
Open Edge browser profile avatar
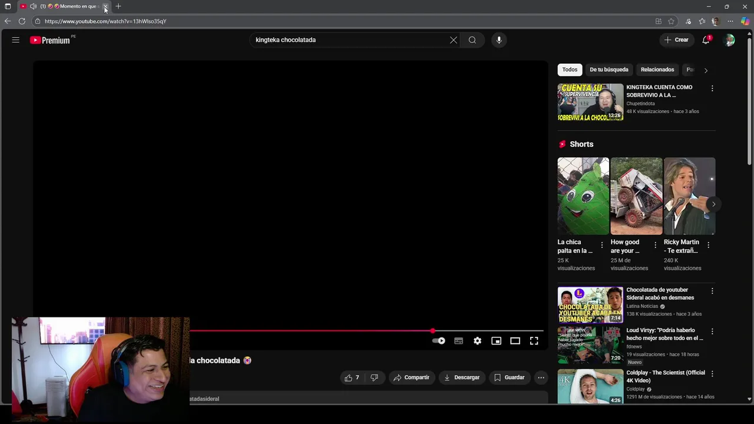coord(716,21)
